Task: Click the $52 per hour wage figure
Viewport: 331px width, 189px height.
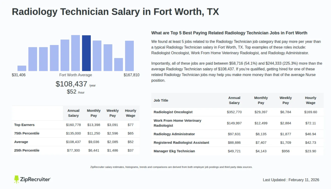Action: click(x=72, y=92)
